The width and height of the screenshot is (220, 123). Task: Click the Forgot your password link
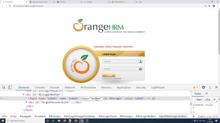pyautogui.click(x=112, y=79)
